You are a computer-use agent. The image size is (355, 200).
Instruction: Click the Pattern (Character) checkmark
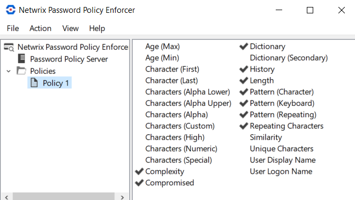244,92
